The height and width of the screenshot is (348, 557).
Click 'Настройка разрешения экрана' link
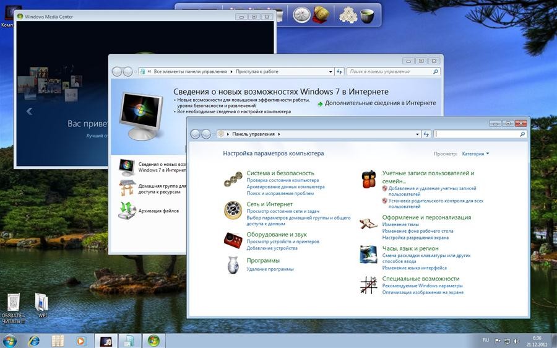[x=415, y=238]
